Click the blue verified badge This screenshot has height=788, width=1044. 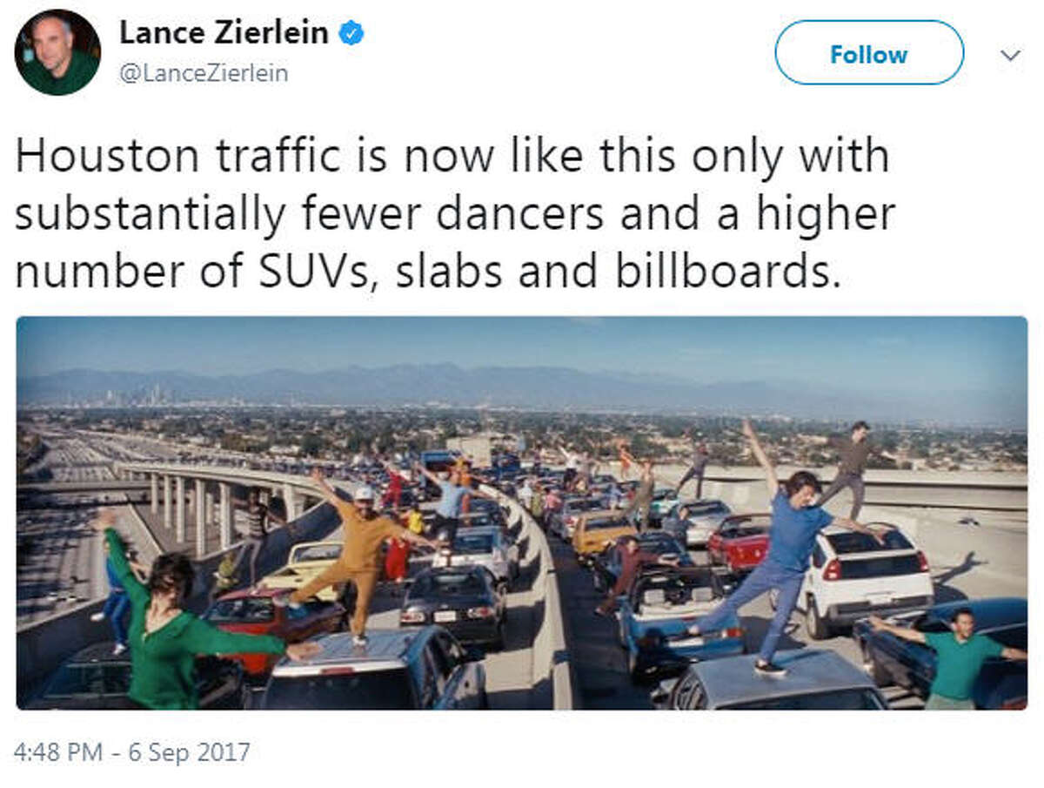(x=351, y=34)
